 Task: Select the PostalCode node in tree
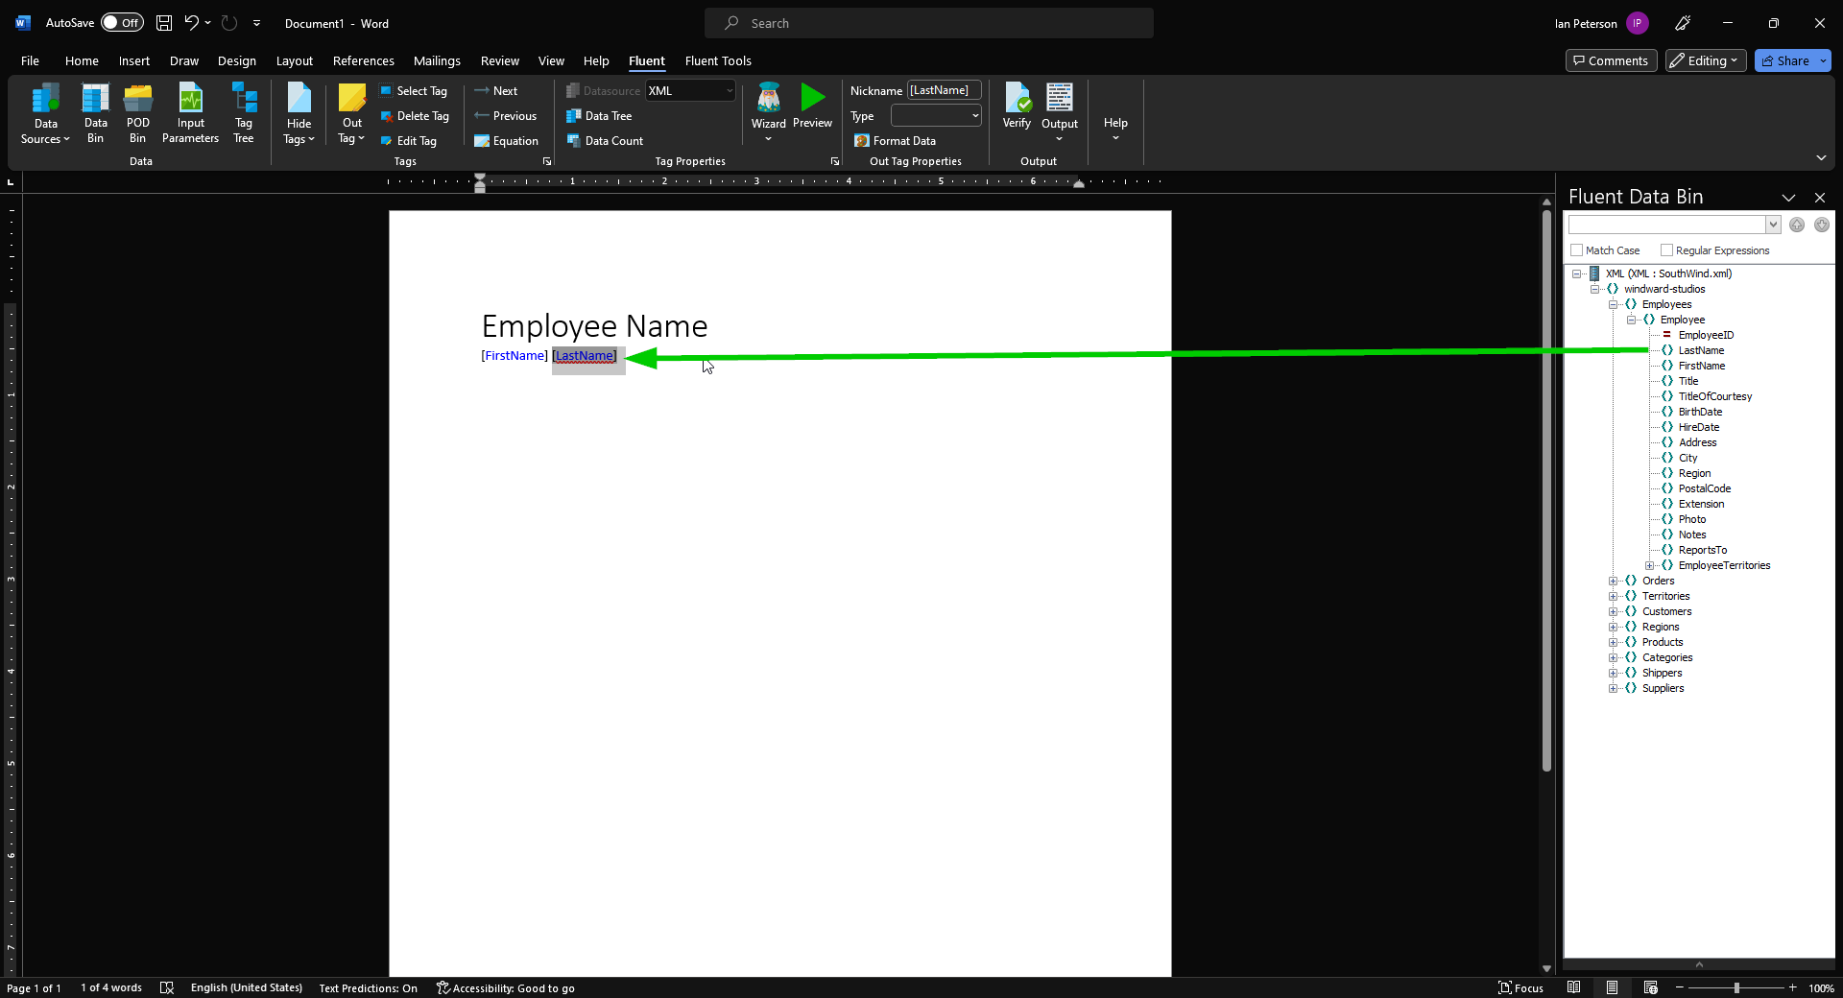pyautogui.click(x=1705, y=488)
